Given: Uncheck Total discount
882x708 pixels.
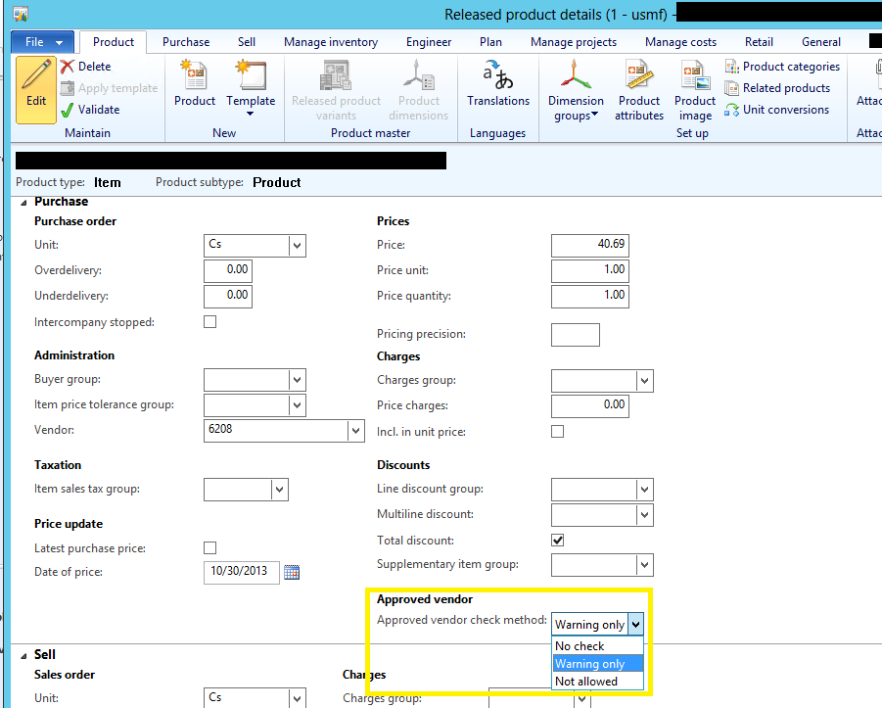Looking at the screenshot, I should pyautogui.click(x=556, y=540).
